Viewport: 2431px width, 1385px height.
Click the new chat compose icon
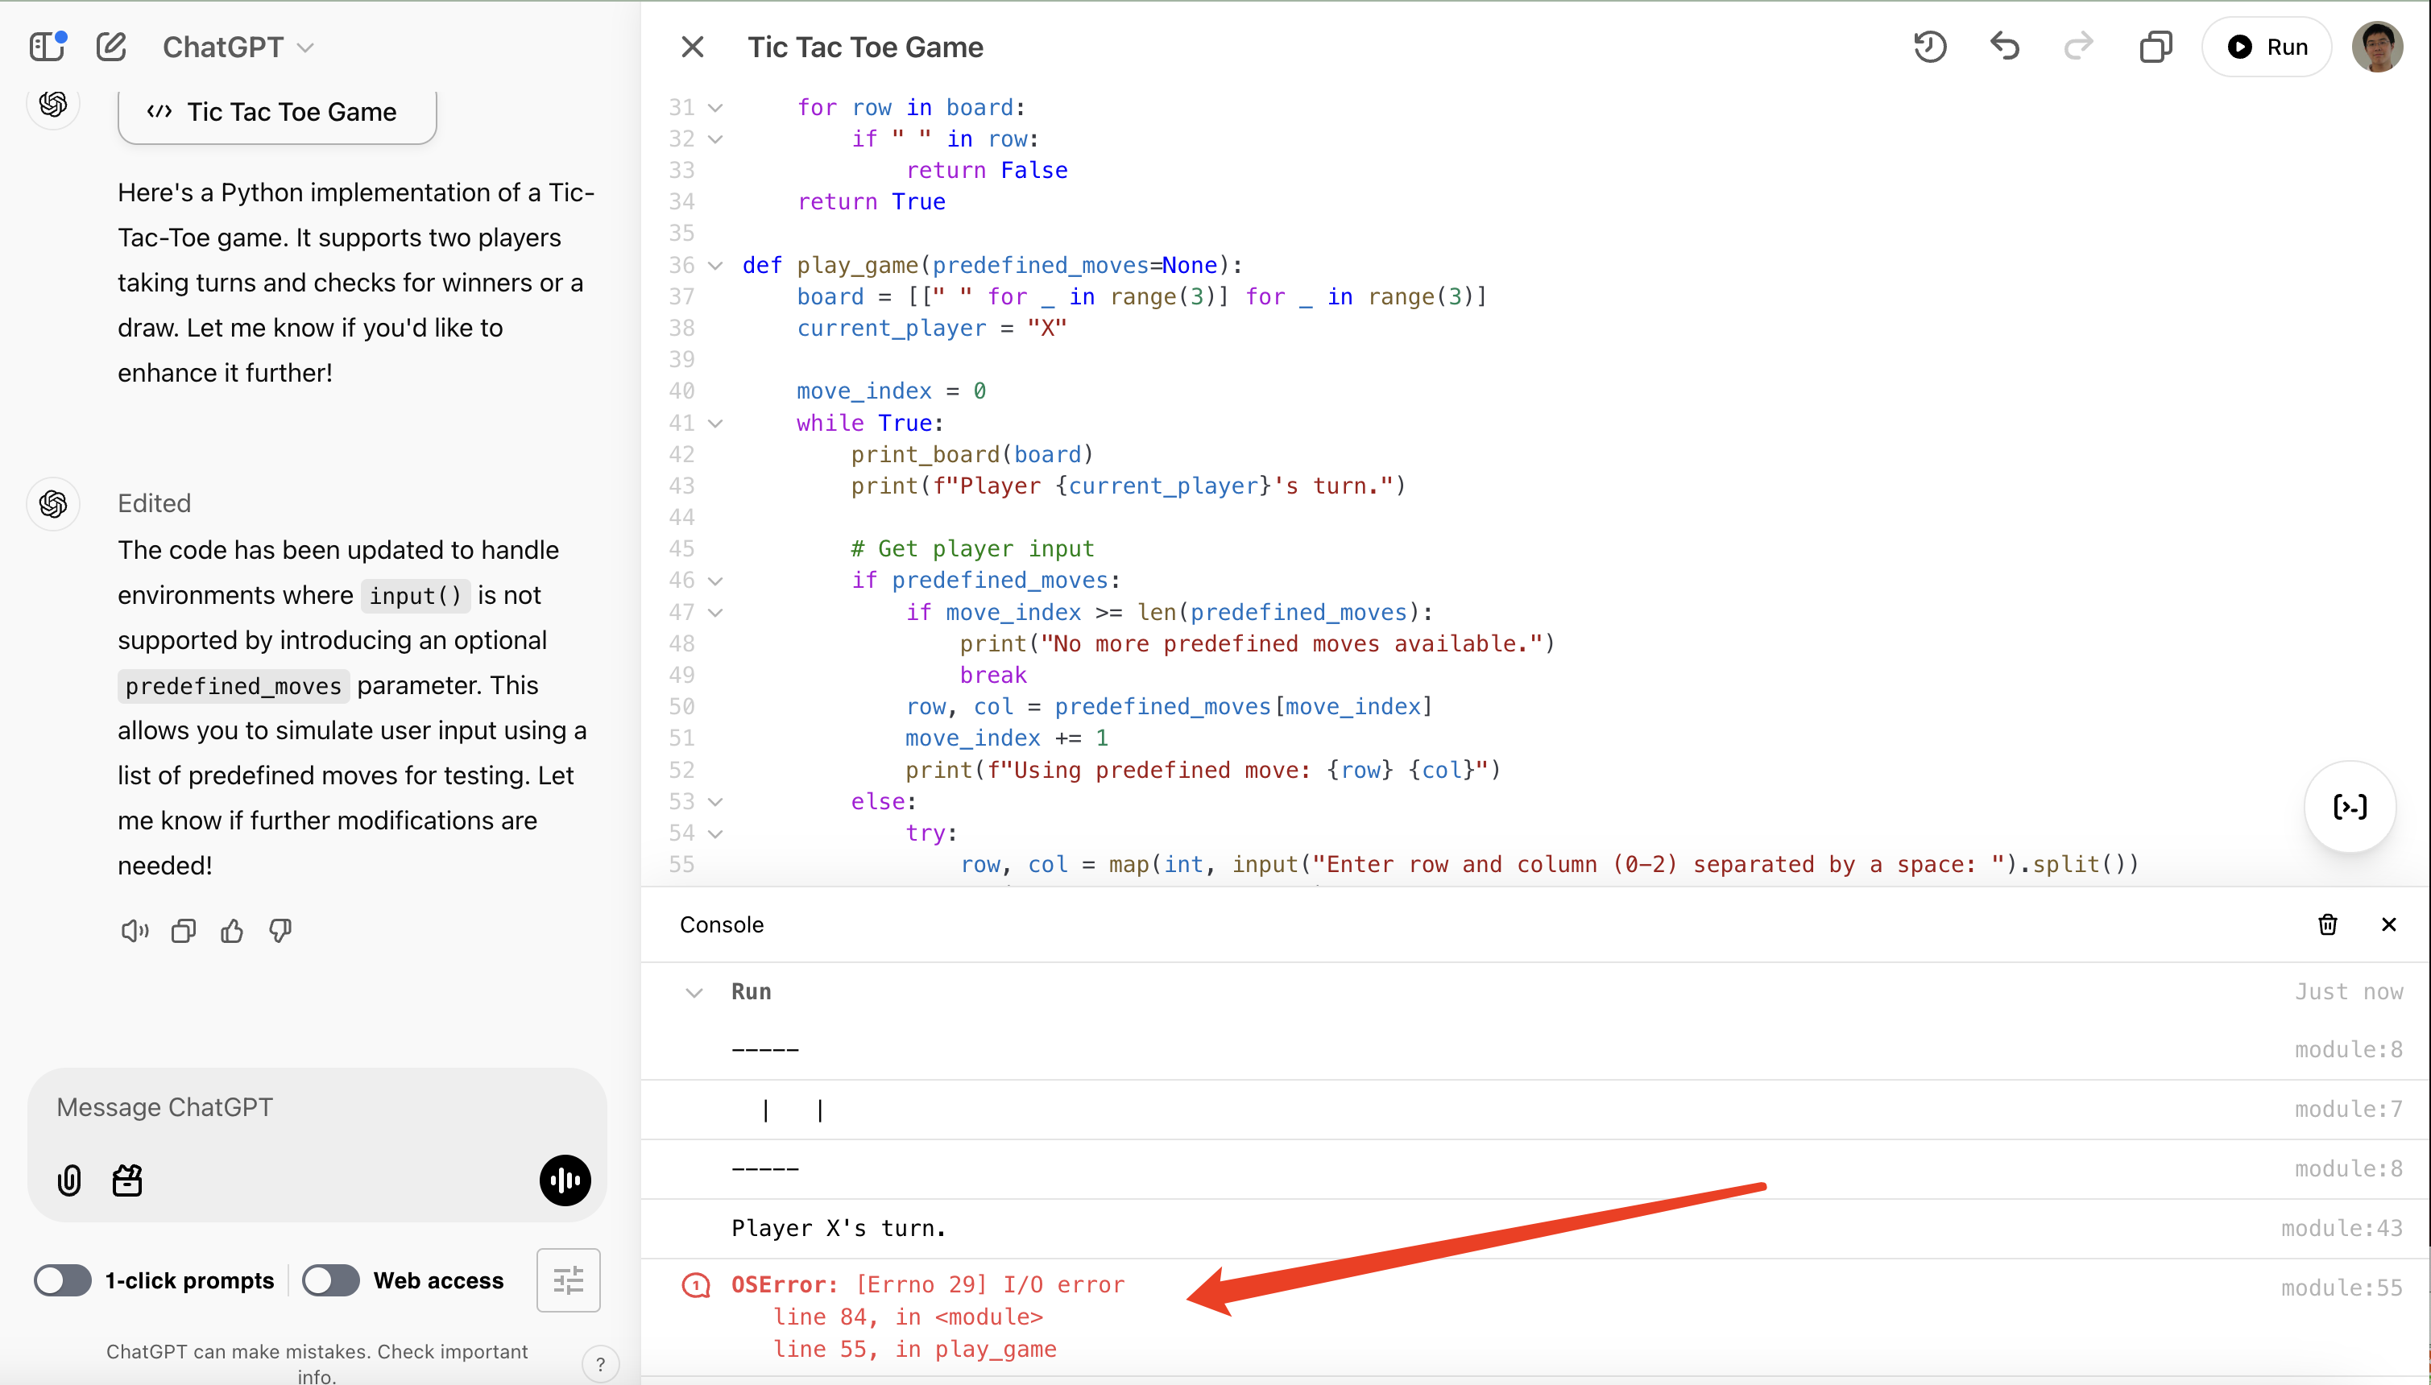pyautogui.click(x=111, y=47)
